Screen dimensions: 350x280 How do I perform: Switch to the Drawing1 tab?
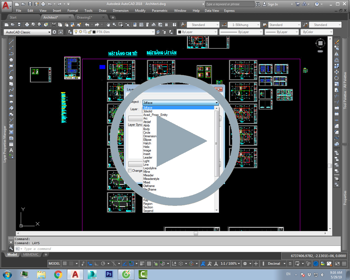click(84, 17)
